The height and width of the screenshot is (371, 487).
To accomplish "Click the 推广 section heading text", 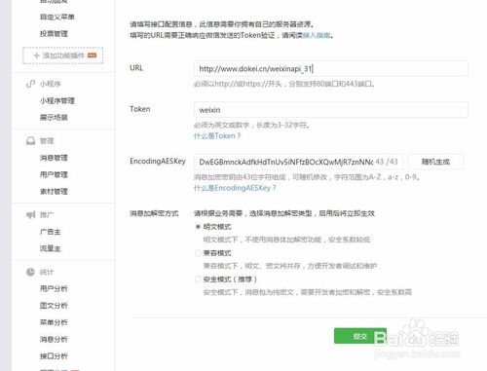I will tap(47, 215).
